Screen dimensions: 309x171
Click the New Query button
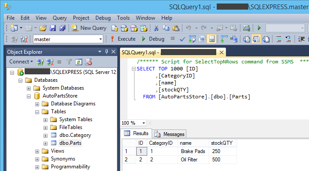click(89, 28)
